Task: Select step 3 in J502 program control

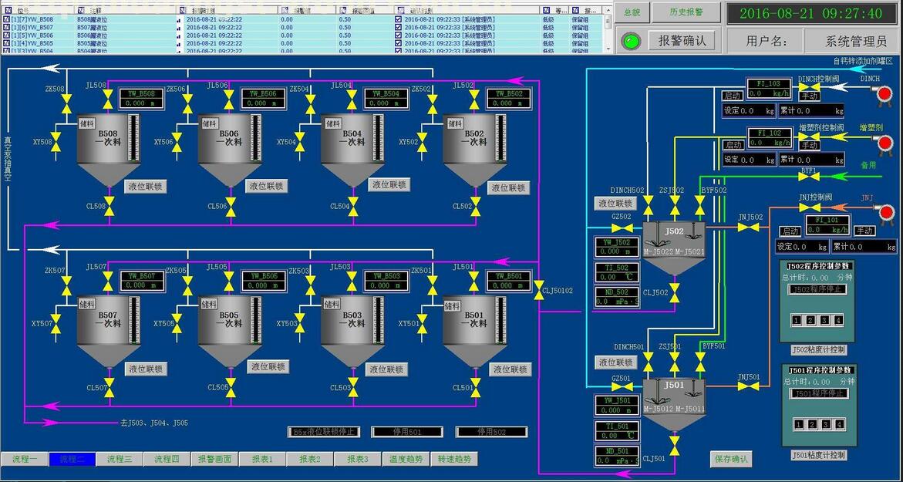Action: pyautogui.click(x=824, y=320)
